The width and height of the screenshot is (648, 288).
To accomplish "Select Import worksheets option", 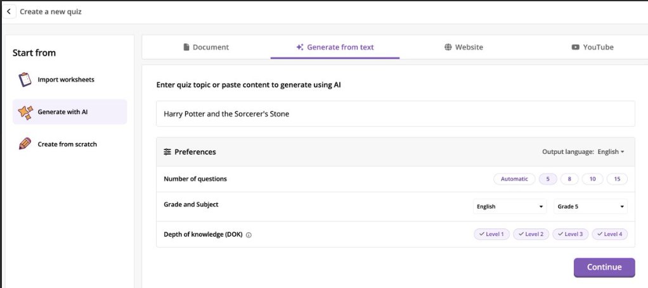I will pyautogui.click(x=70, y=80).
